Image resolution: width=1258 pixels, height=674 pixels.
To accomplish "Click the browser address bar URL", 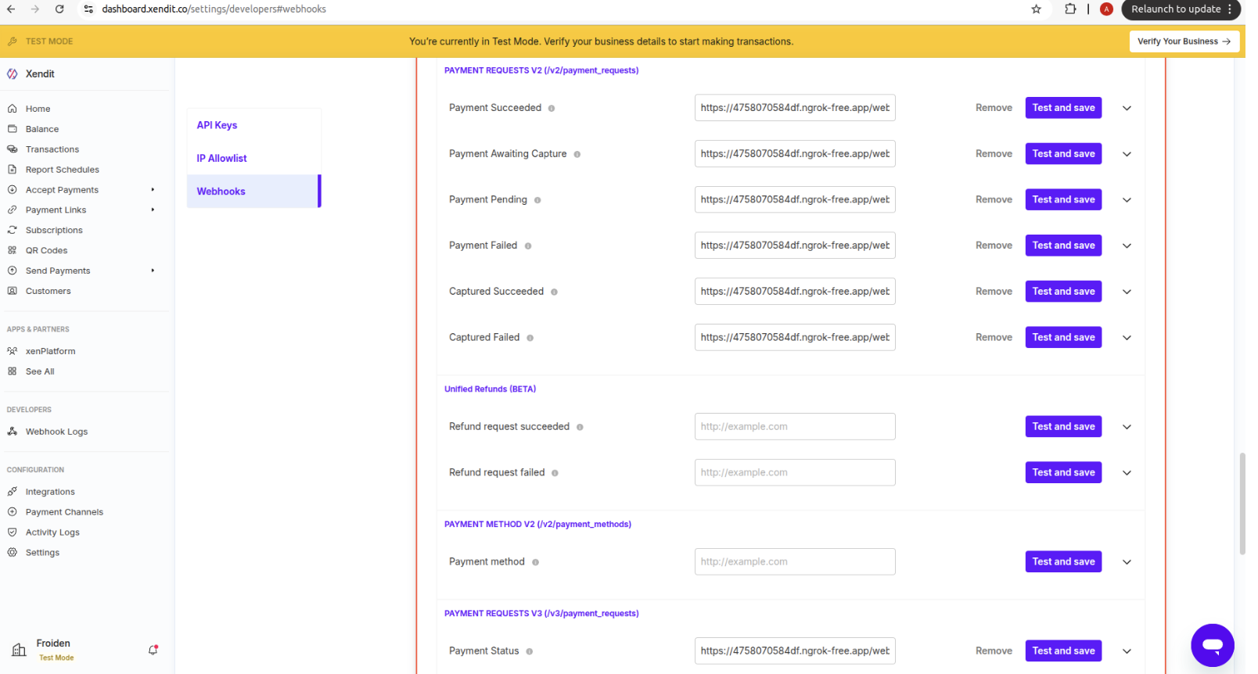I will [x=214, y=9].
